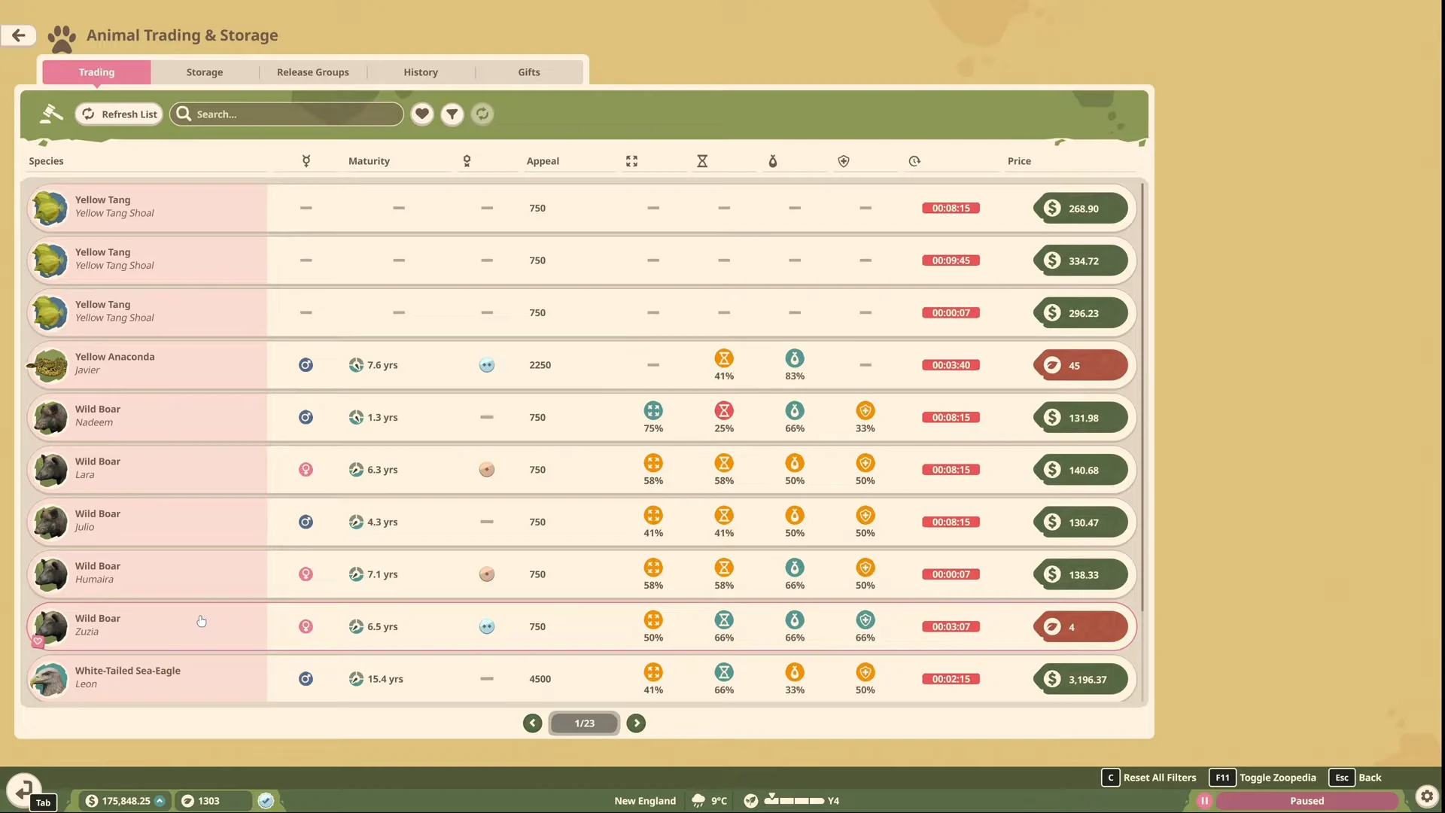1445x813 pixels.
Task: Click the 1/23 page indicator
Action: click(585, 723)
